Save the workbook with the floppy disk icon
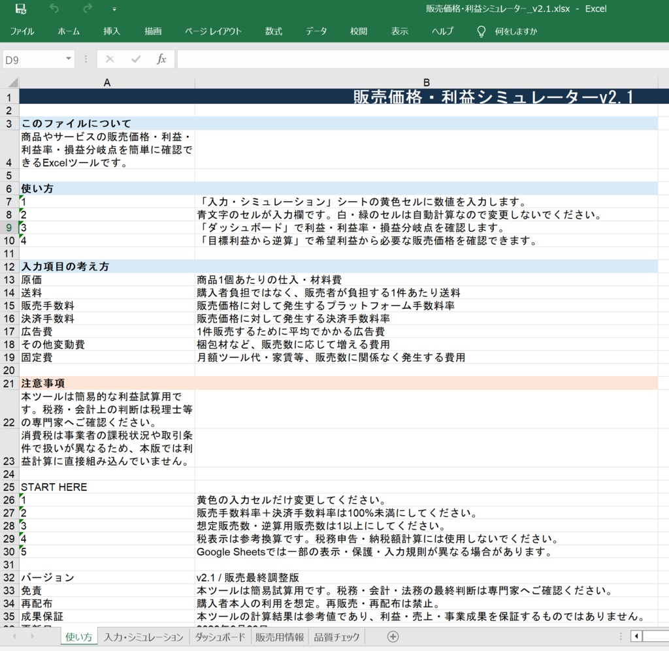This screenshot has width=669, height=651. (20, 8)
